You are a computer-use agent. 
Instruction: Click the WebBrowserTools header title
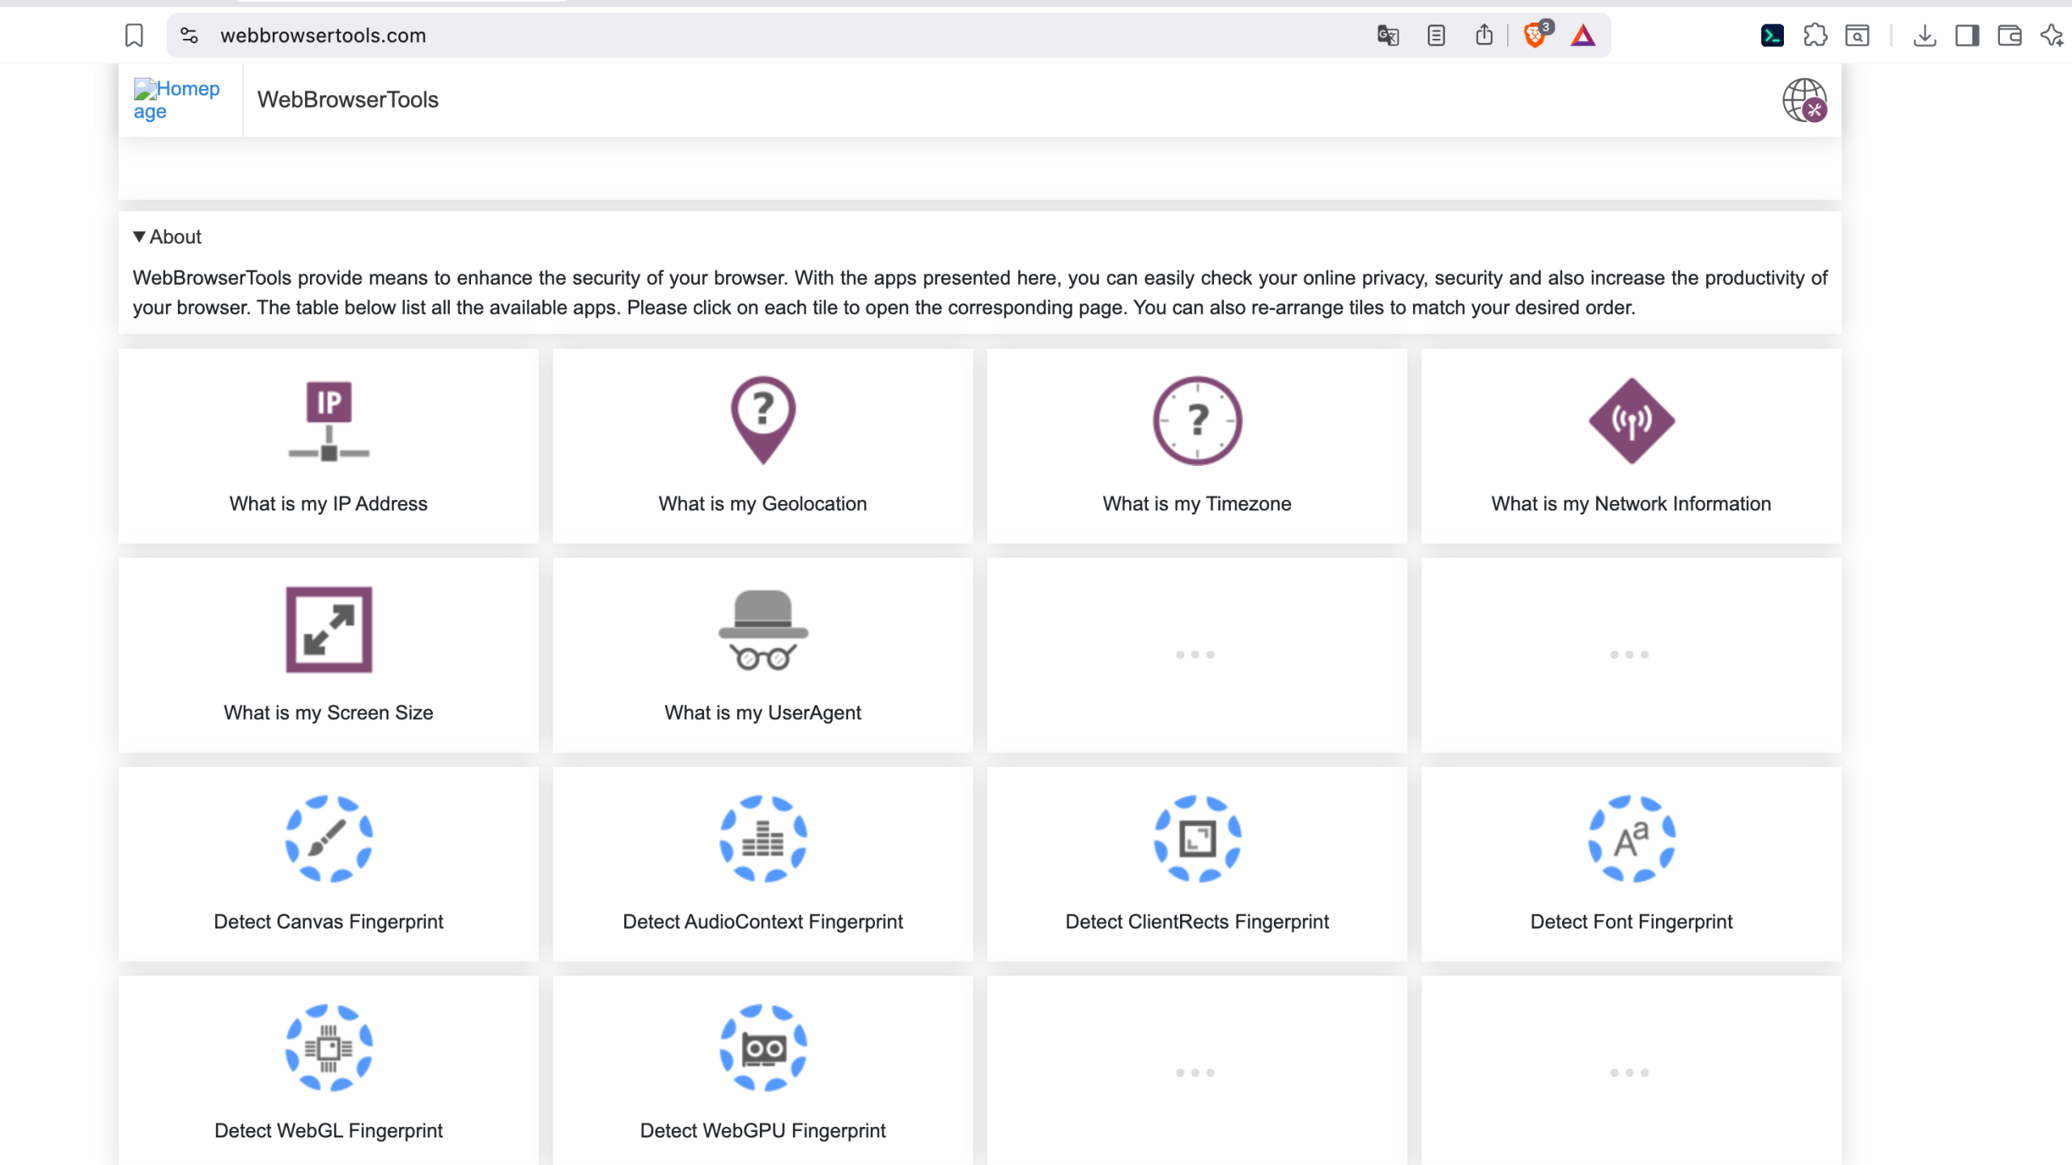(348, 100)
